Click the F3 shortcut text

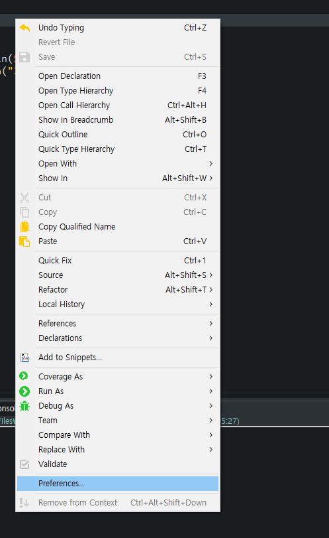[202, 76]
